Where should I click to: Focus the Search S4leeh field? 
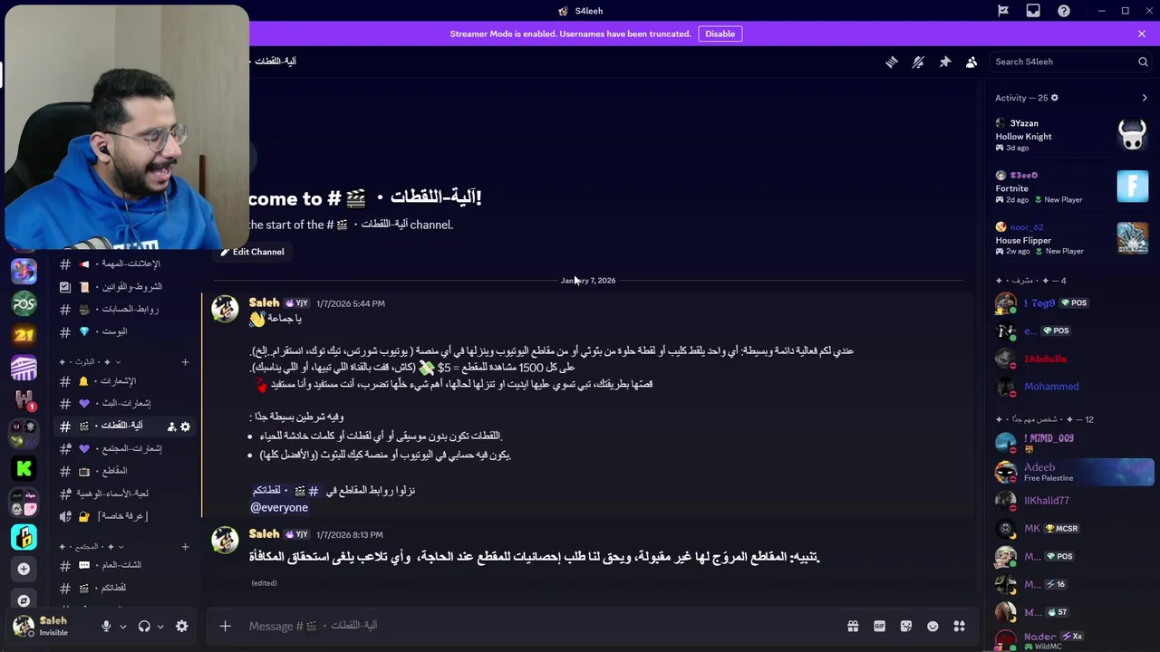[x=1062, y=62]
